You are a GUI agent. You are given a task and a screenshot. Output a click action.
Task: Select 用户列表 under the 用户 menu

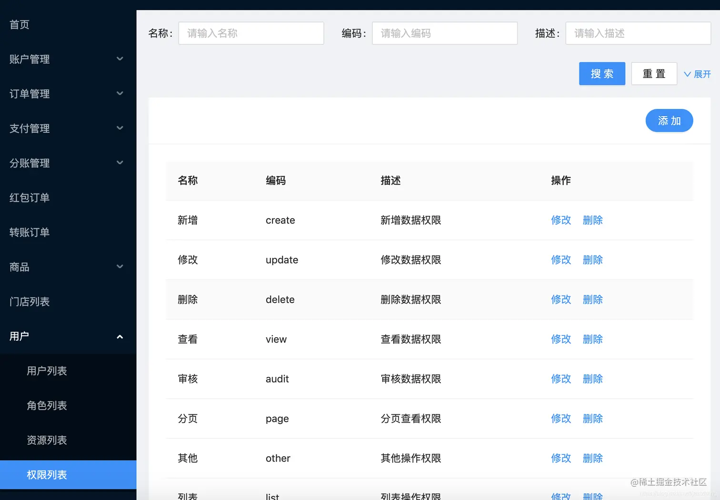pos(47,371)
